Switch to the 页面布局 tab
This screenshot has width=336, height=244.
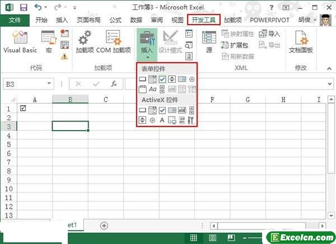point(88,20)
